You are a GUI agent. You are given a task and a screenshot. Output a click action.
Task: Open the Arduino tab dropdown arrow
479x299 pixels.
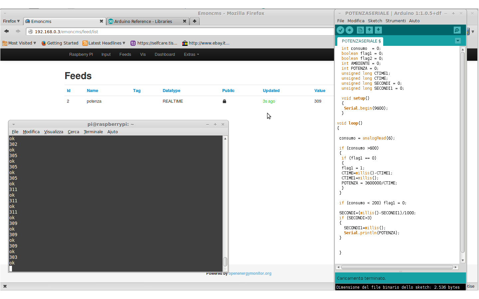click(x=458, y=41)
